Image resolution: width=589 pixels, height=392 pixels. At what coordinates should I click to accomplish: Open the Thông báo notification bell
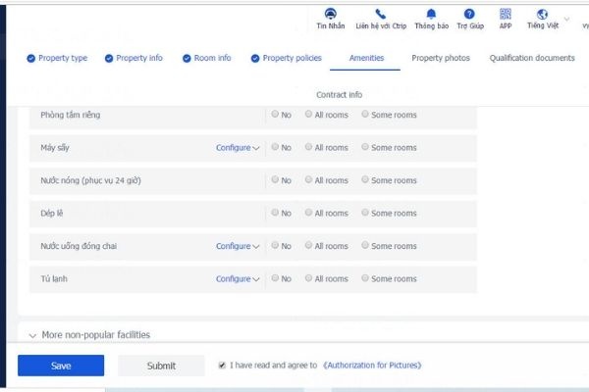click(431, 15)
